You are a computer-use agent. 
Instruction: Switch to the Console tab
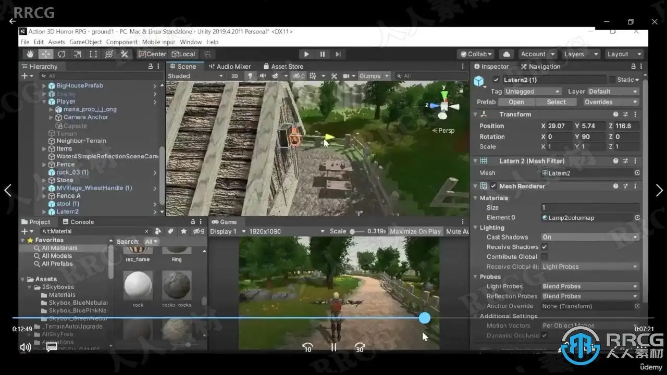point(78,222)
